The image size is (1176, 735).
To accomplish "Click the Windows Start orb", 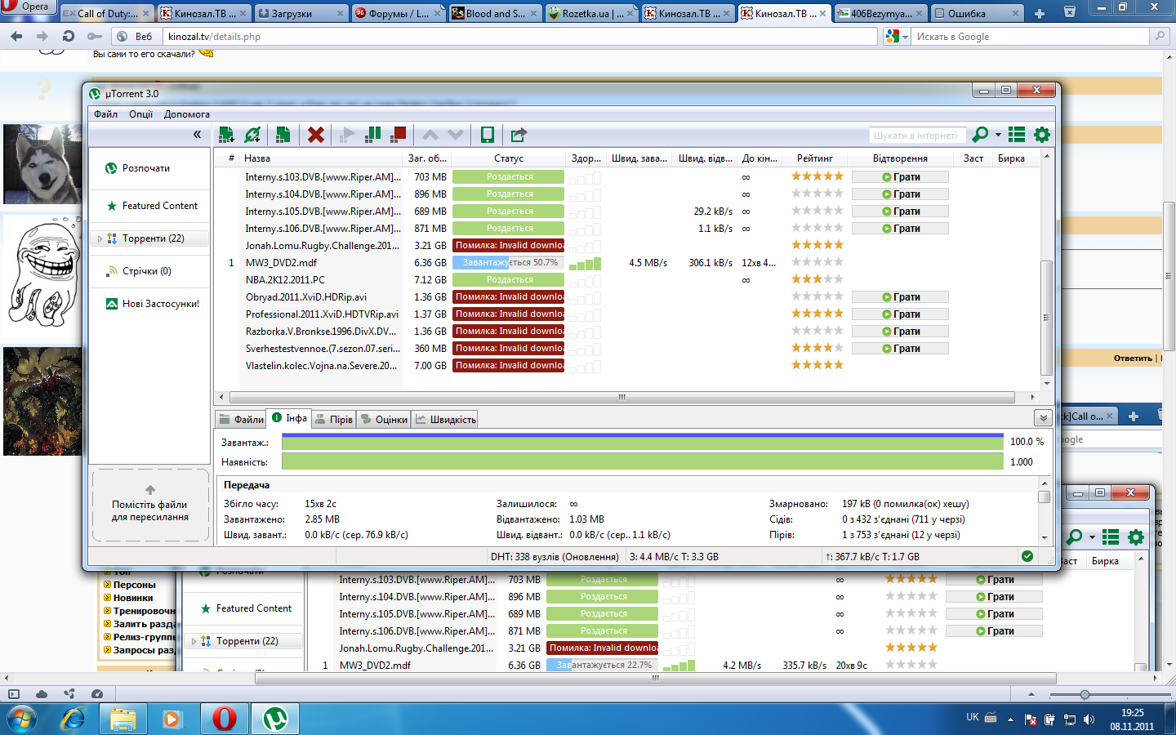I will tap(23, 719).
